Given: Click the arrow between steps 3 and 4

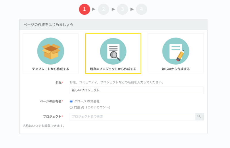Looking at the screenshot, I should click(132, 9).
